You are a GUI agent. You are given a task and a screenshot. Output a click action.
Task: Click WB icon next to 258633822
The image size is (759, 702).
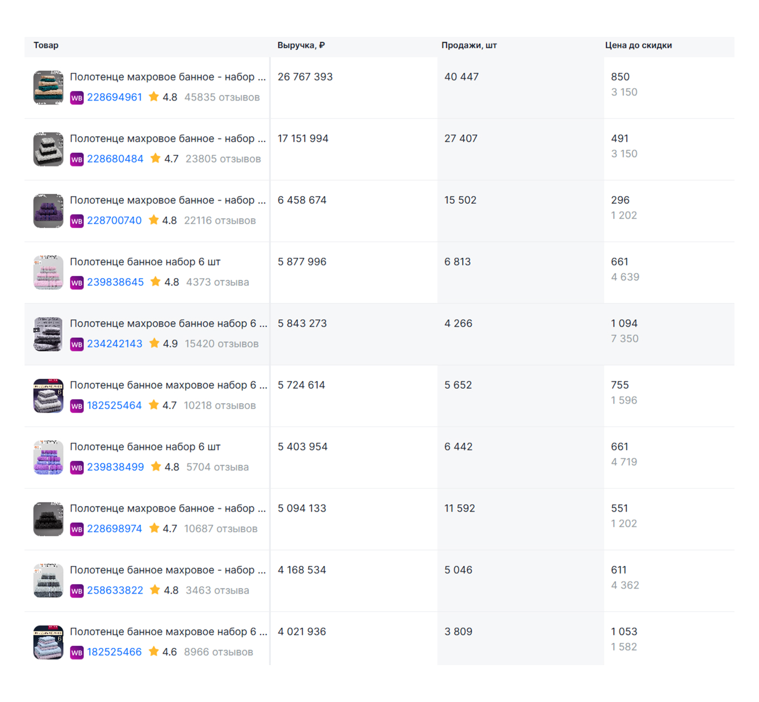pos(76,591)
